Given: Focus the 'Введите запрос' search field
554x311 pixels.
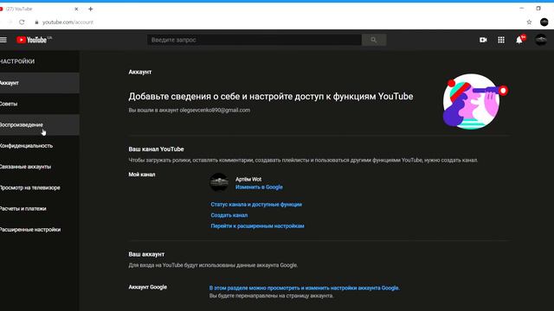Looking at the screenshot, I should coord(254,40).
